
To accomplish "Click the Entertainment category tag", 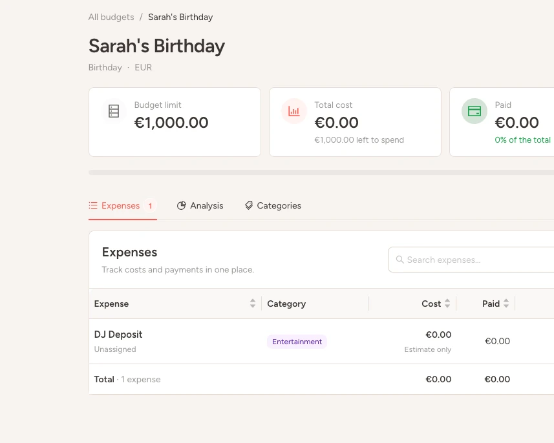I will click(297, 342).
